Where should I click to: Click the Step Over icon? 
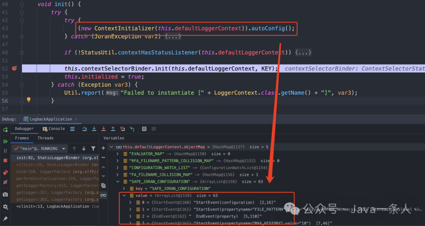click(x=85, y=129)
